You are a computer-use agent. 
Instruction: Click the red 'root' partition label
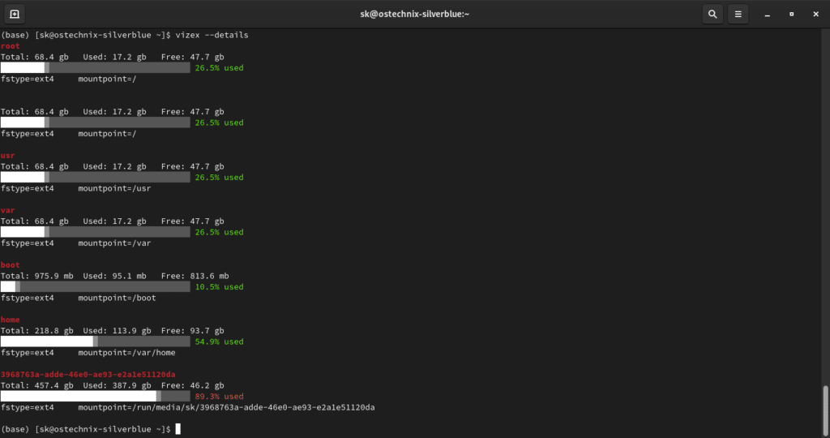pos(11,46)
